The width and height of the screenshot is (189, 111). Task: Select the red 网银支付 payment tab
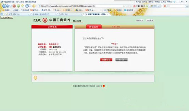pos(94,27)
